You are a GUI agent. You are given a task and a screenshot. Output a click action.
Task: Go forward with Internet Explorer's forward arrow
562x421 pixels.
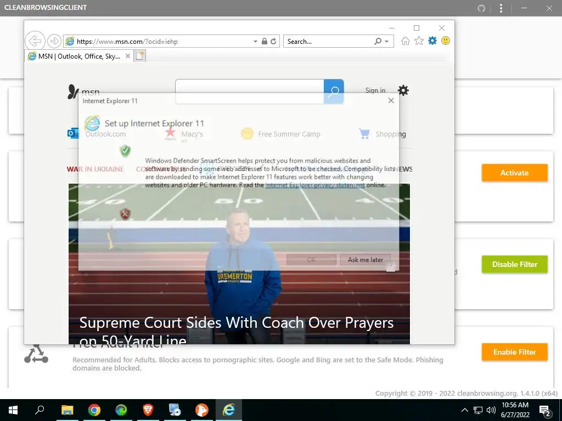point(54,41)
